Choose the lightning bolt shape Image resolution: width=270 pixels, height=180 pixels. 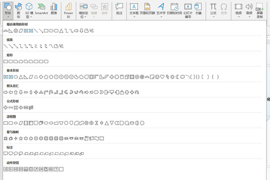(x=167, y=77)
